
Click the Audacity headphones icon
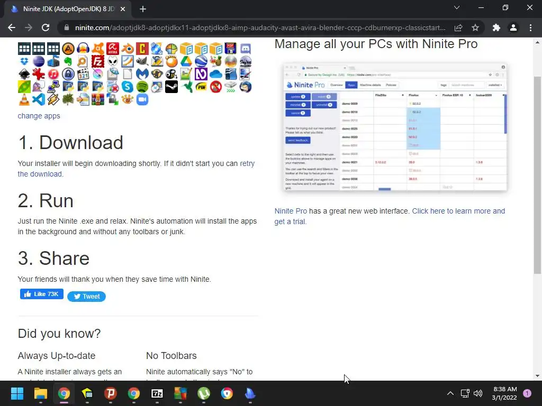click(83, 48)
